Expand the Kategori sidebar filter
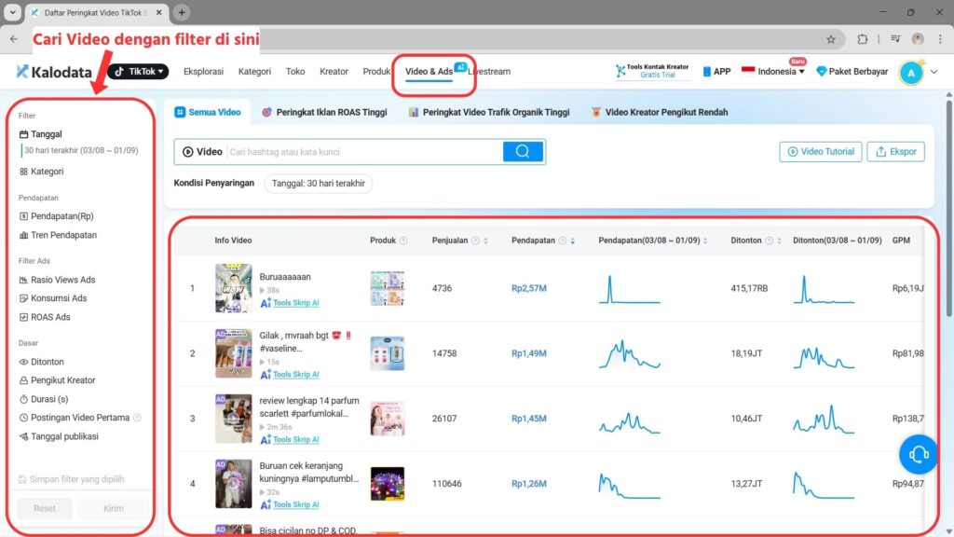The image size is (954, 537). [x=41, y=172]
